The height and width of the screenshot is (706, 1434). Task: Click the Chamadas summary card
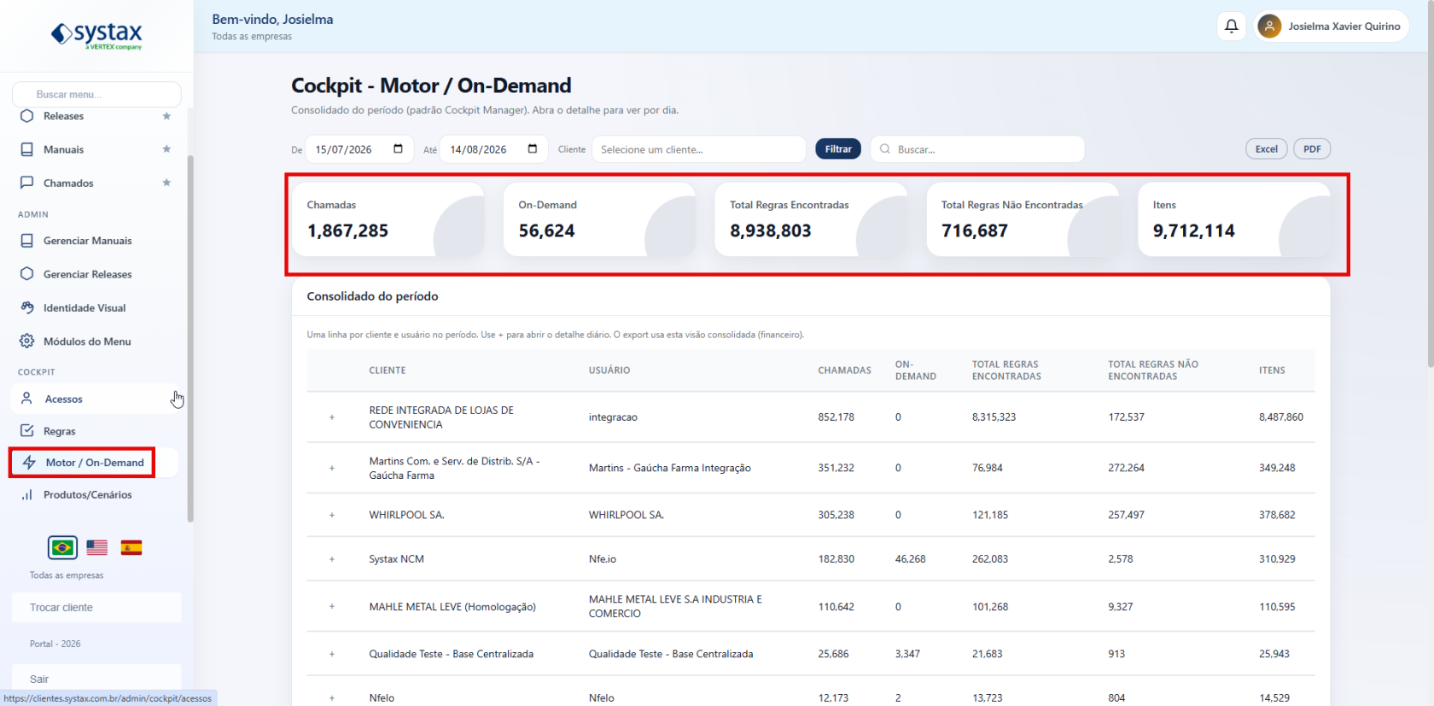(x=388, y=219)
